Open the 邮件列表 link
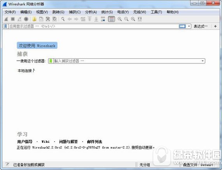Screen dimensions: 222x170 tap(94, 142)
